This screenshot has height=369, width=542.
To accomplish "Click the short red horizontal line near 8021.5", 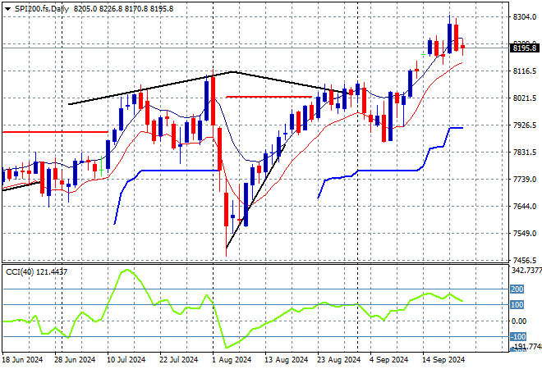I will click(269, 97).
